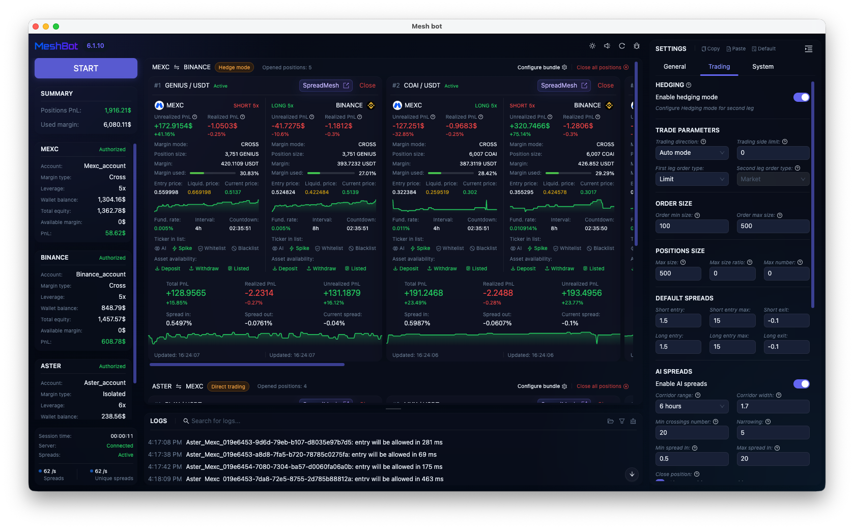
Task: Click the clear logs icon
Action: 633,421
